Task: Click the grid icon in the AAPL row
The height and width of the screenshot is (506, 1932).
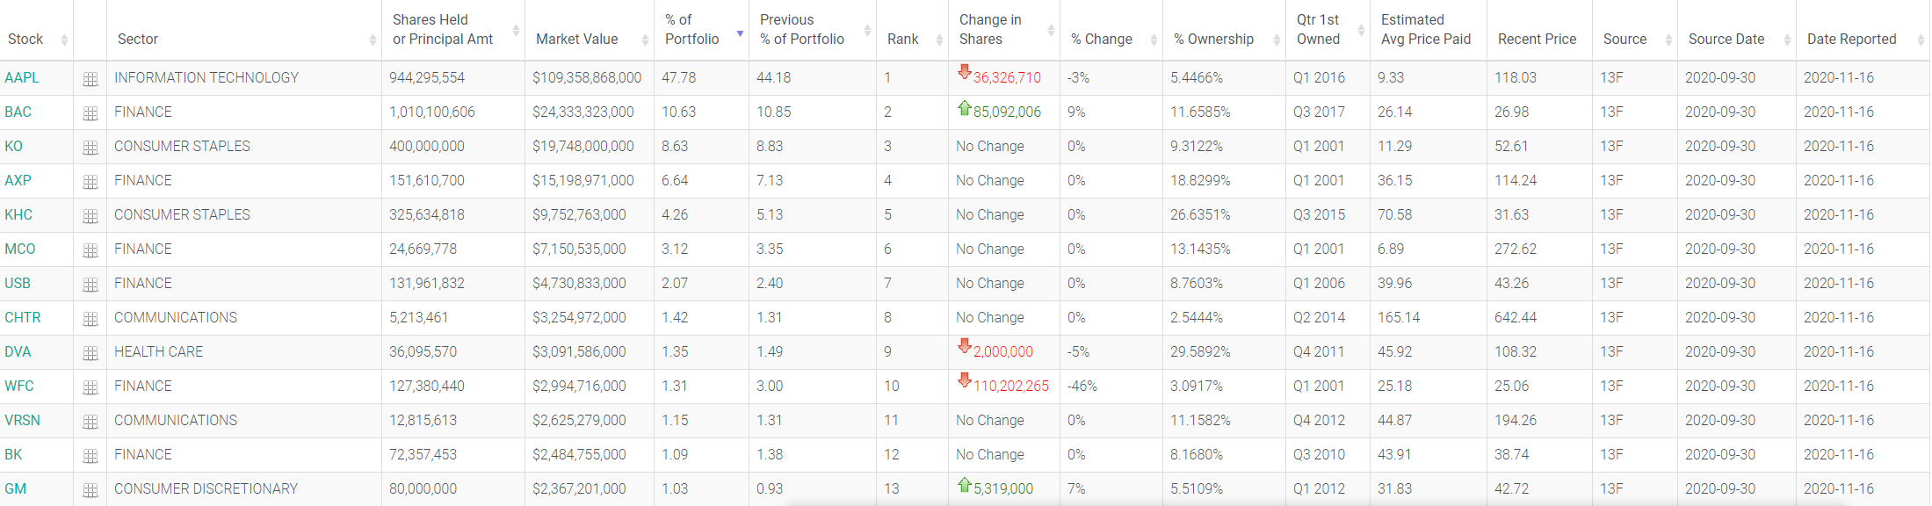Action: point(90,79)
